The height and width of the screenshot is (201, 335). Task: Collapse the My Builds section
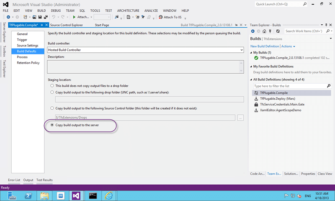(x=251, y=52)
